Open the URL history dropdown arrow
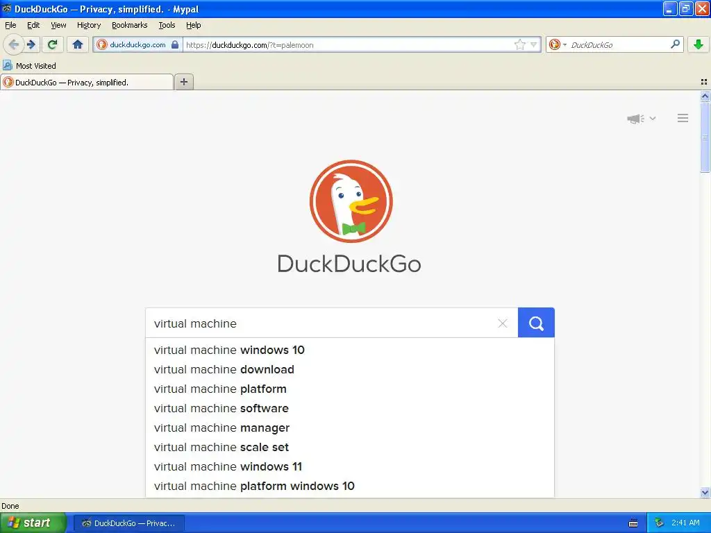 [534, 44]
